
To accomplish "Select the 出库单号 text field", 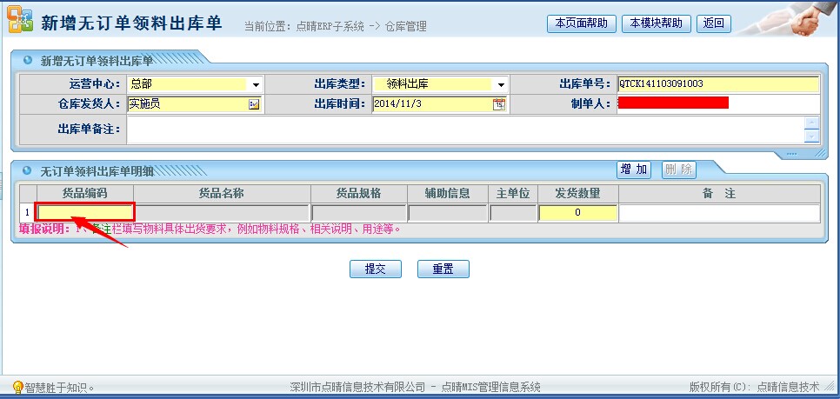I will [x=717, y=84].
